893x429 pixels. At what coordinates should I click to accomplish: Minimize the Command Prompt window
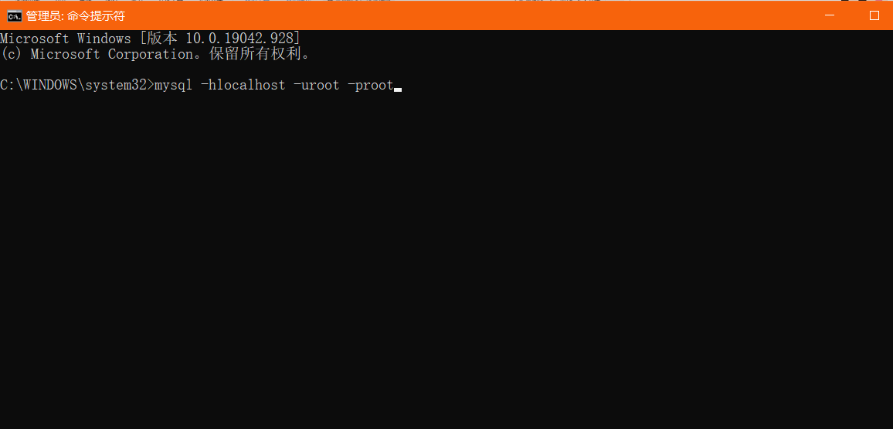tap(830, 16)
